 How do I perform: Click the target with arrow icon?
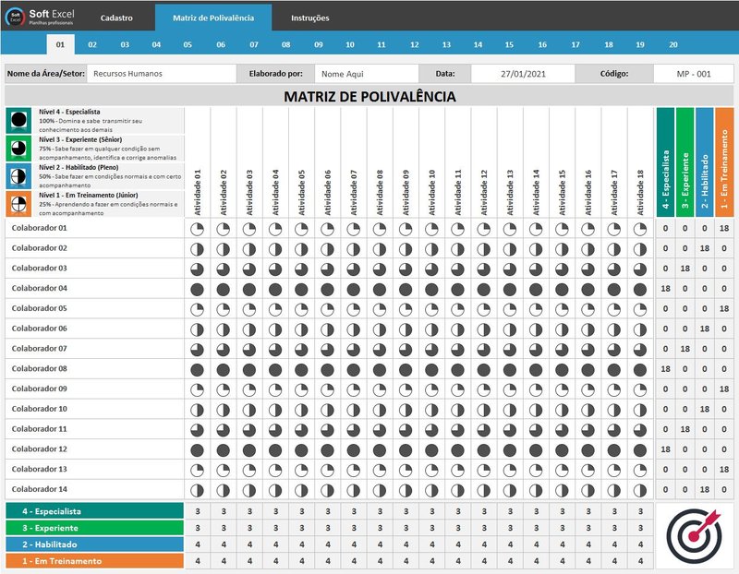coord(694,535)
